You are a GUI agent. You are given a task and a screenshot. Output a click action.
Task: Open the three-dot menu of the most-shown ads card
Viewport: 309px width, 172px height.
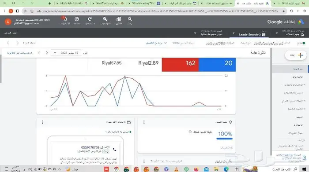pyautogui.click(x=42, y=122)
